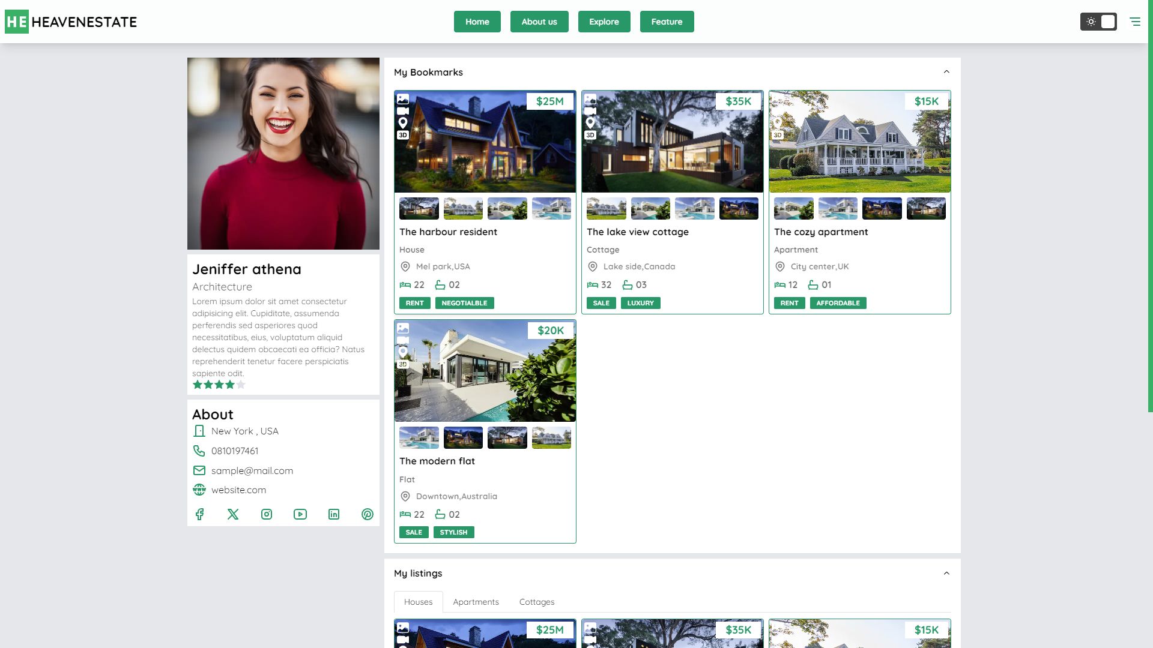Click the Explore navigation button
Viewport: 1153px width, 648px height.
coord(604,22)
